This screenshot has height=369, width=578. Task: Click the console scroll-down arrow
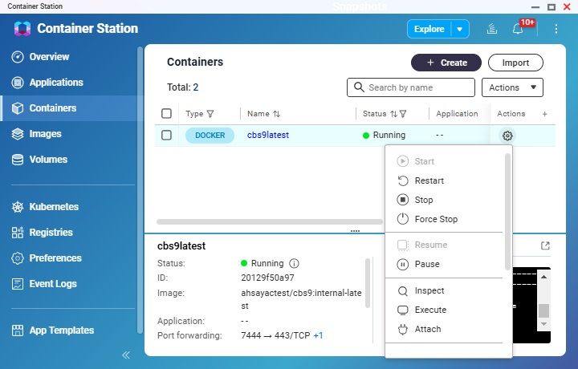pos(543,324)
